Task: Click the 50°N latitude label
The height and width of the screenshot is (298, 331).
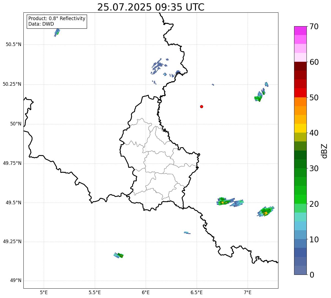Action: [16, 124]
